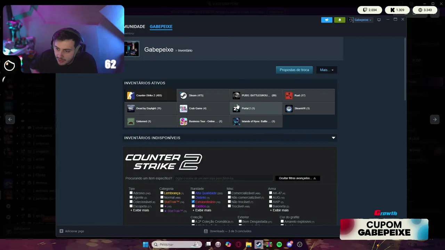Focus the item search filter field
The width and height of the screenshot is (445, 250).
pyautogui.click(x=224, y=178)
